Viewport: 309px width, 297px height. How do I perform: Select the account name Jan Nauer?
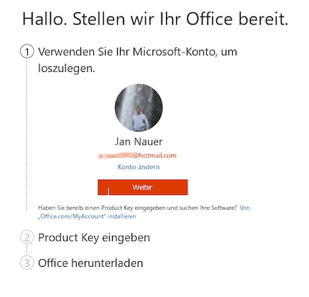pyautogui.click(x=139, y=142)
